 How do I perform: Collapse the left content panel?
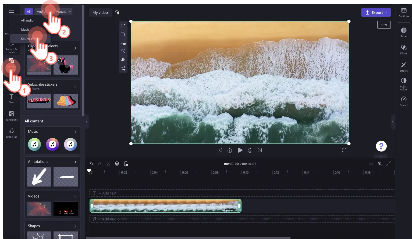point(87,122)
